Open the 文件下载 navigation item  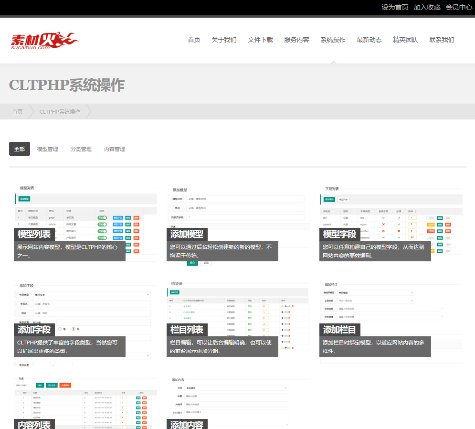[x=260, y=40]
